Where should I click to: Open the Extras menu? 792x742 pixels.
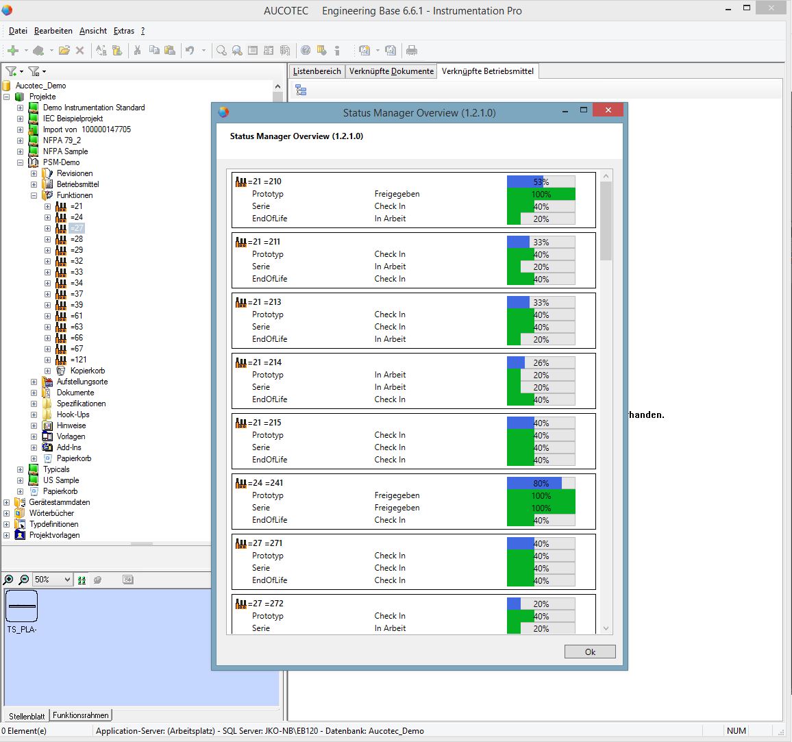coord(123,31)
